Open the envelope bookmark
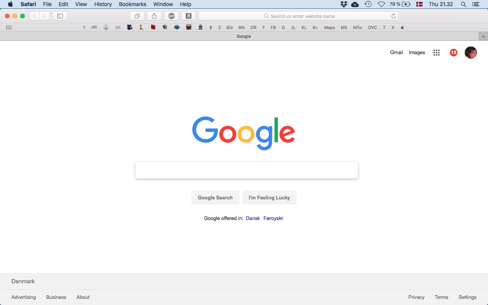The height and width of the screenshot is (305, 488). tap(118, 27)
